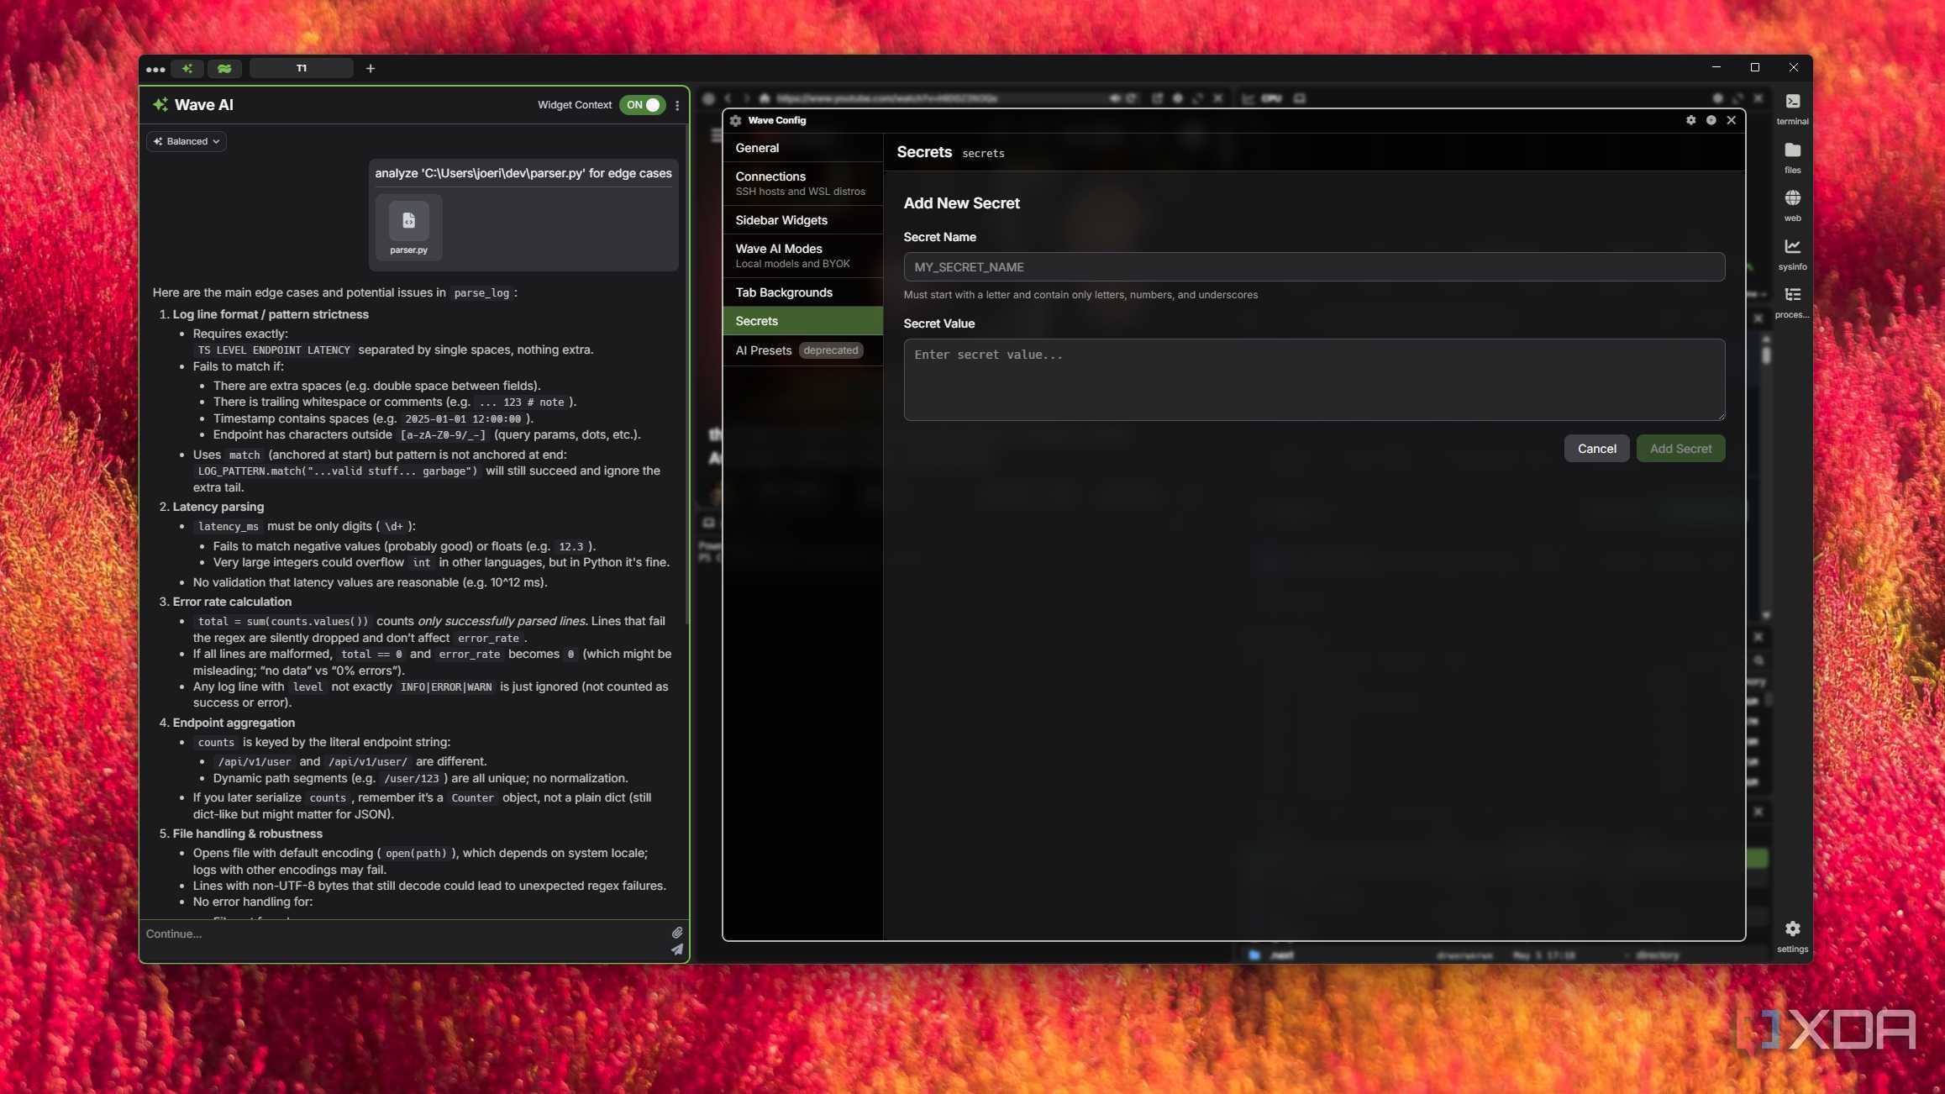The image size is (1945, 1094).
Task: Click the Wave AI panel title
Action: coord(204,105)
